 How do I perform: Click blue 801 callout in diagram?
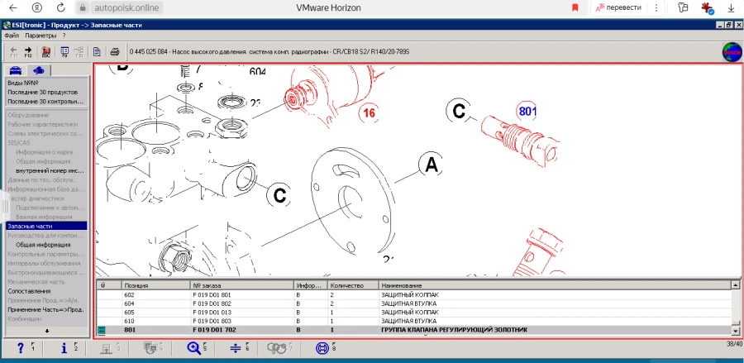[x=527, y=110]
